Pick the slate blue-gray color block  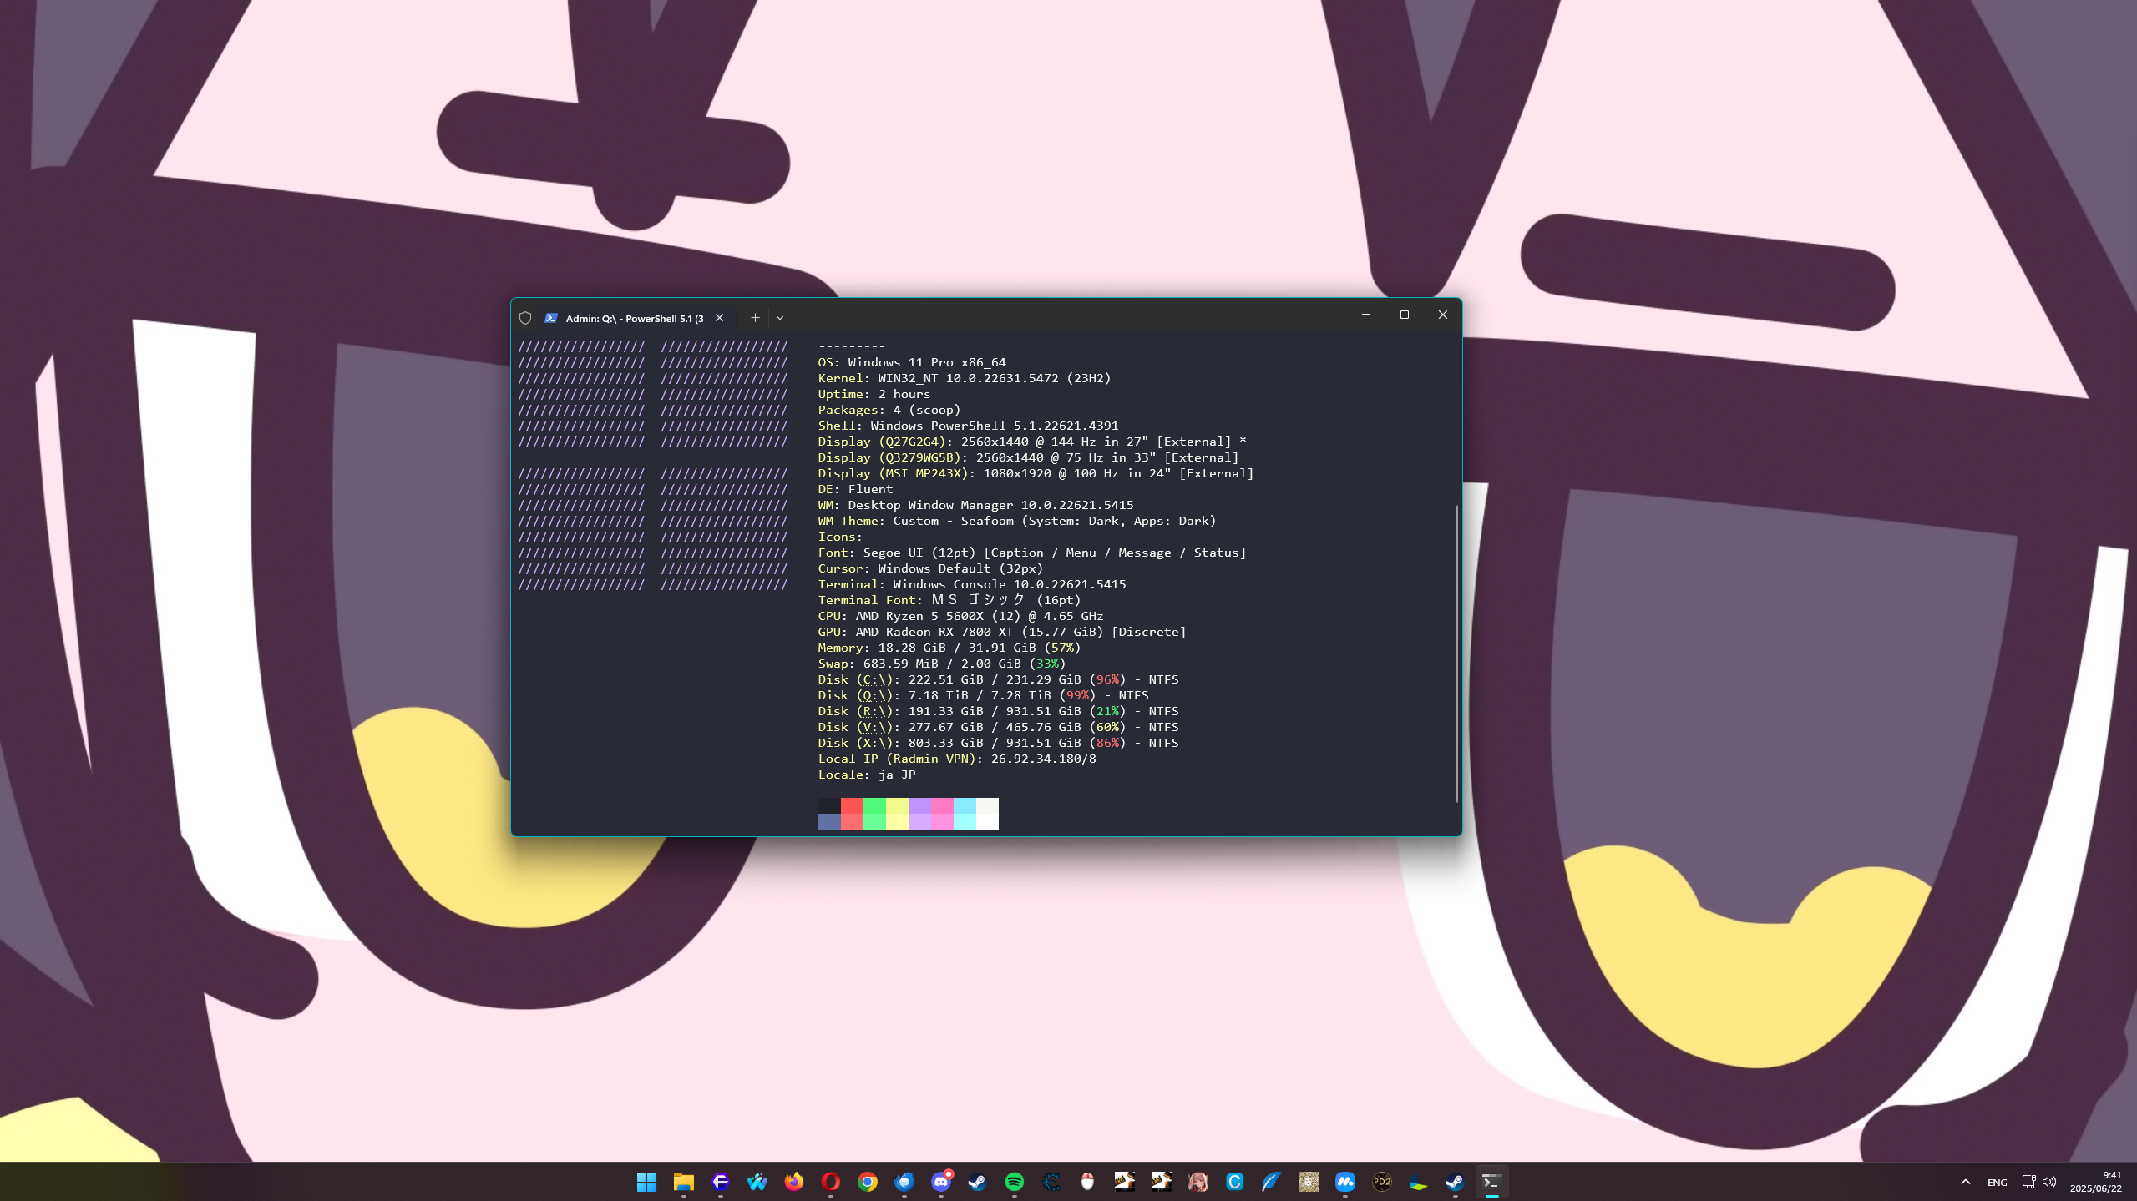[x=829, y=821]
